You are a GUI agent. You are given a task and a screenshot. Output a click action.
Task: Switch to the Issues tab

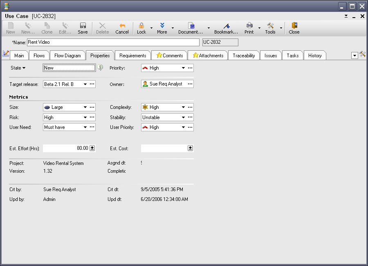click(271, 56)
